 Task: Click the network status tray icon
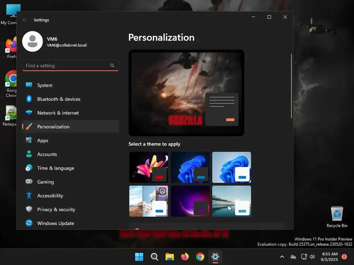click(304, 257)
